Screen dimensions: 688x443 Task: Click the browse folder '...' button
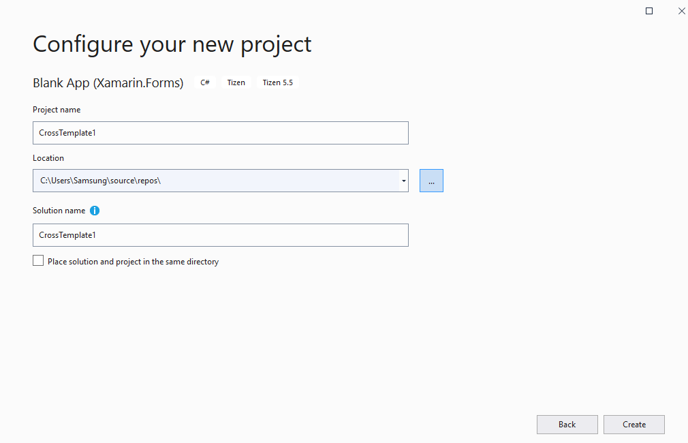click(x=431, y=180)
